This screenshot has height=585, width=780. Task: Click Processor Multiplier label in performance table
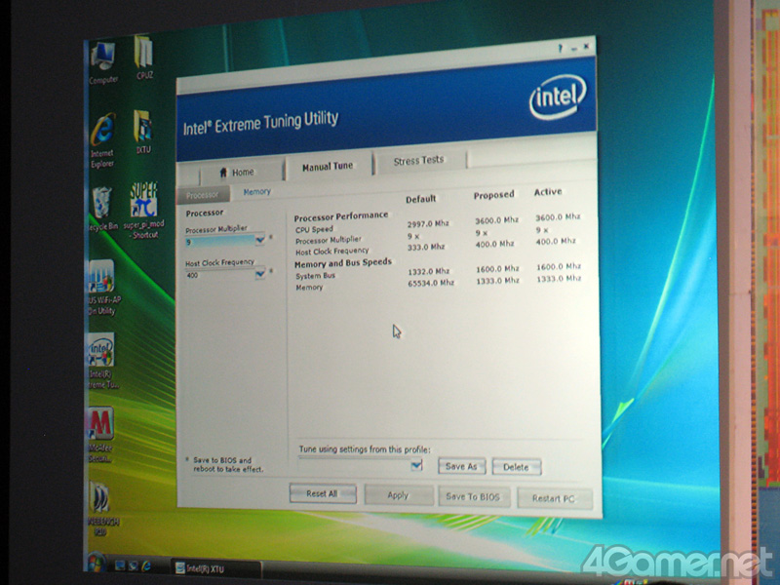(329, 240)
